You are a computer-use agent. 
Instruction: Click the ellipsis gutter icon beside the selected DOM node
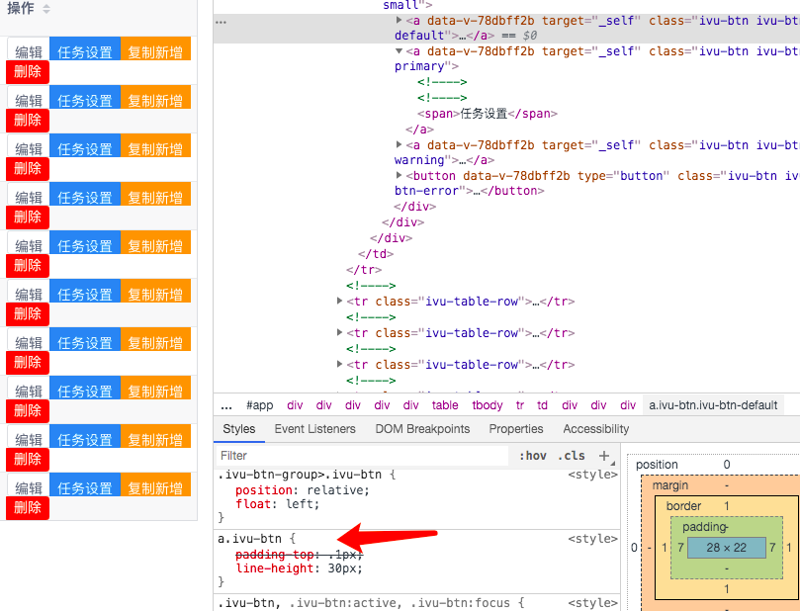pos(221,22)
